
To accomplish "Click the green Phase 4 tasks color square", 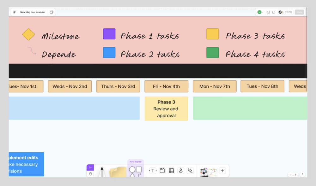I will point(212,52).
